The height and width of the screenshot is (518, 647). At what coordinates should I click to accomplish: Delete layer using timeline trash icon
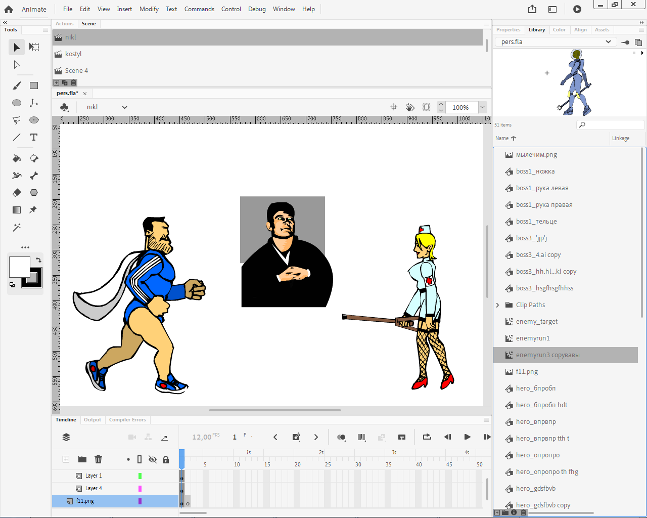99,459
